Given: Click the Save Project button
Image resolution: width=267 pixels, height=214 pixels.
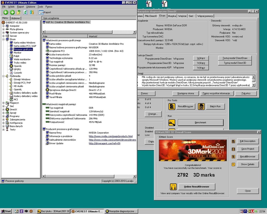Looking at the screenshot, I should click(247, 149).
